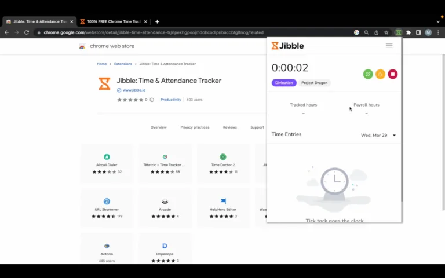
Task: Open the Overview tab
Action: coord(159,127)
